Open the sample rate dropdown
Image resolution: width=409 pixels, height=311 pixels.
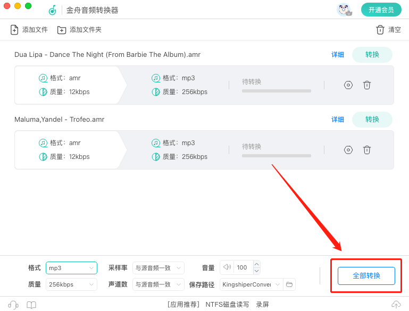tap(158, 268)
